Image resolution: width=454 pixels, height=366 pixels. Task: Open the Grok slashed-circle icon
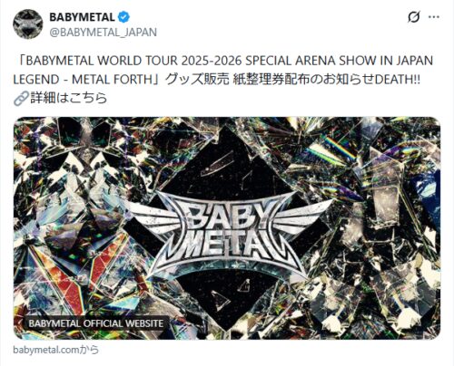(413, 17)
